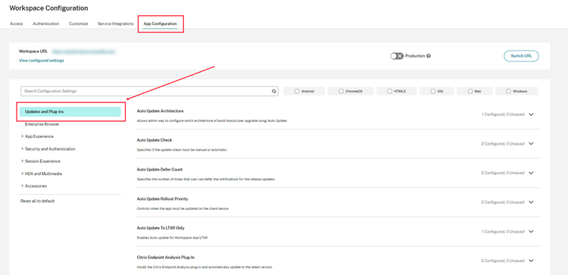Expand the Security and Authentication category
Image resolution: width=568 pixels, height=275 pixels.
23,149
